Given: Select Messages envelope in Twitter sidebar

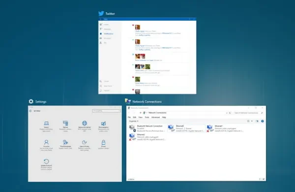Looking at the screenshot, I should [x=101, y=38].
